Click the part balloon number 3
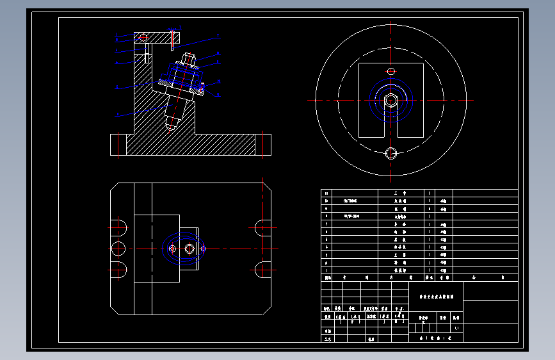Viewport: 555px width, 360px height. [x=117, y=51]
